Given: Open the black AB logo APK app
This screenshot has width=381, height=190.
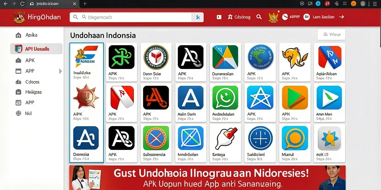Looking at the screenshot, I should [x=122, y=143].
